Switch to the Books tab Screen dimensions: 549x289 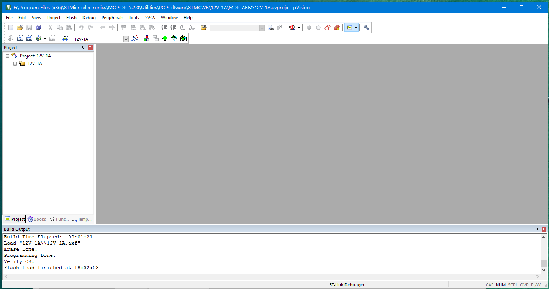coord(37,219)
